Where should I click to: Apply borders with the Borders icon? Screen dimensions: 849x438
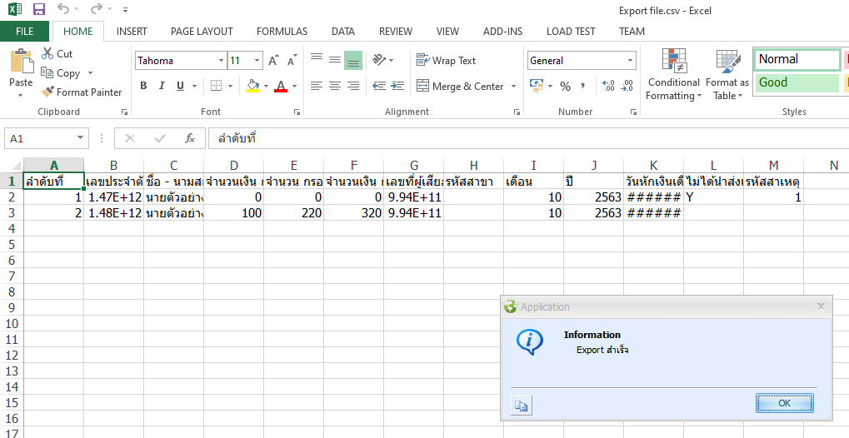click(216, 86)
